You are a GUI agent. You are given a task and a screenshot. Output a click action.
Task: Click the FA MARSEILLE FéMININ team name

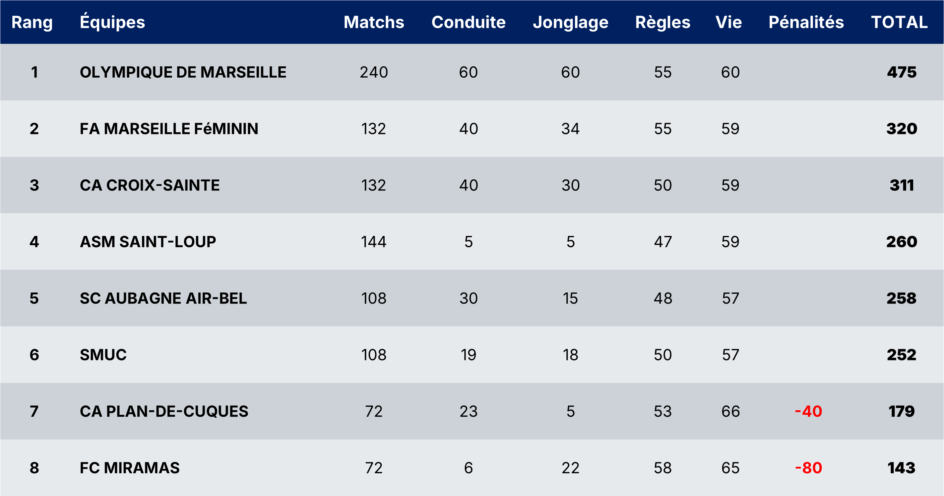[169, 129]
